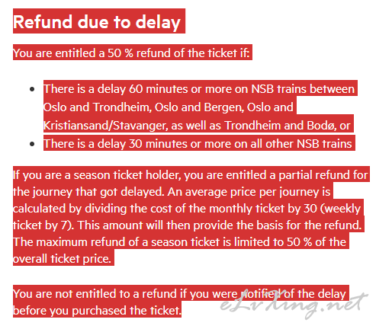The height and width of the screenshot is (329, 376).
Task: Click the line "The maximum refund of a season ticket"
Action: [x=179, y=242]
